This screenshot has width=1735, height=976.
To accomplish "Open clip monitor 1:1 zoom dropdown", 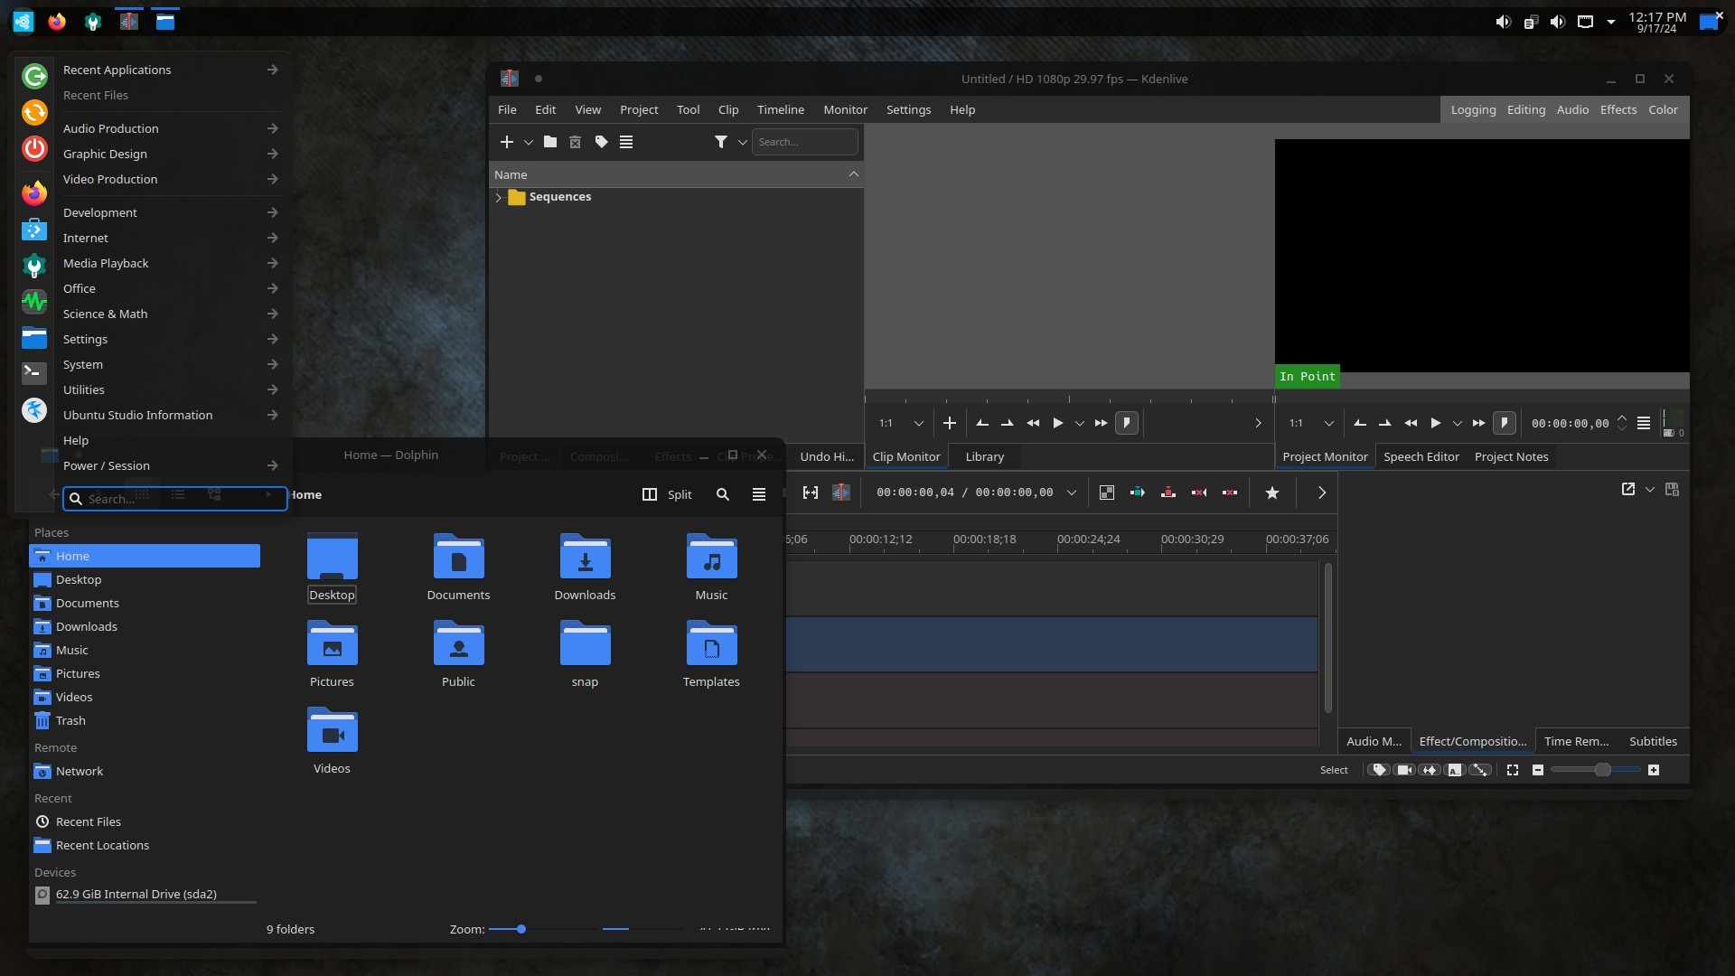I will click(x=918, y=423).
